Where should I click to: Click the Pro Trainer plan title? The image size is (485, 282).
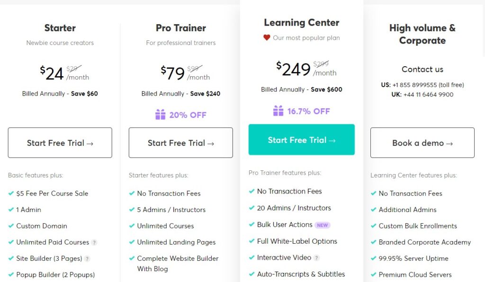pos(180,28)
